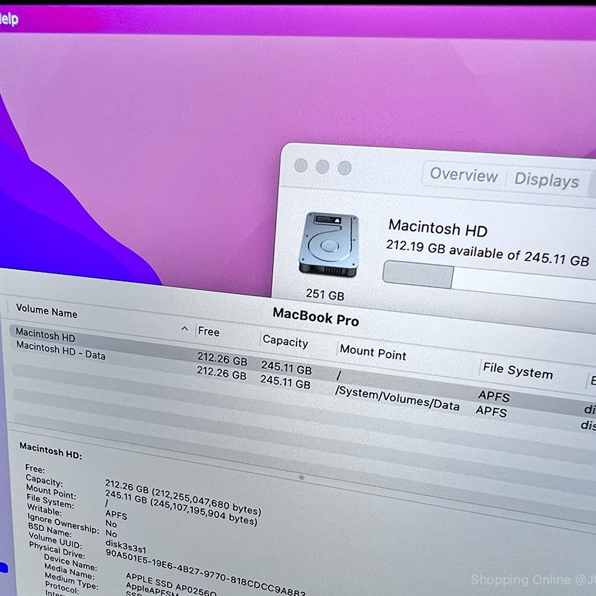
Task: Click the MacBook Pro window title
Action: pos(316,317)
